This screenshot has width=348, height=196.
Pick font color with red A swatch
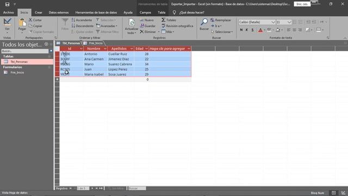[x=260, y=30]
